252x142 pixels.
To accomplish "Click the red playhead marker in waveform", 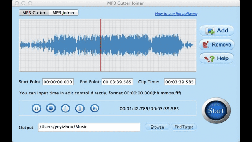I will click(x=101, y=45).
